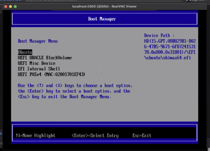The image size is (210, 151).
Task: Click the Move Highlight hint
Action: pyautogui.click(x=36, y=136)
